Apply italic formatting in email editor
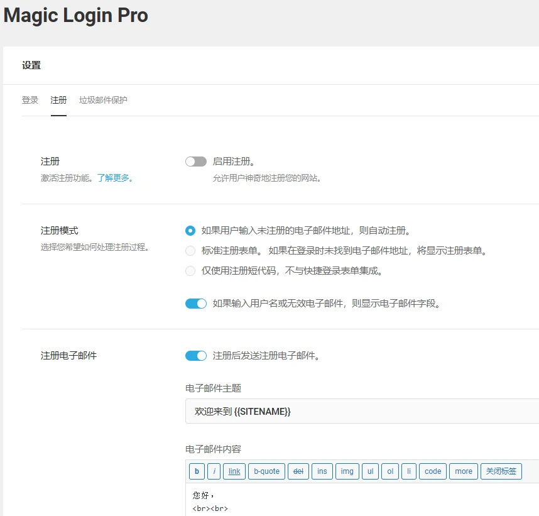Image resolution: width=539 pixels, height=516 pixels. click(214, 471)
